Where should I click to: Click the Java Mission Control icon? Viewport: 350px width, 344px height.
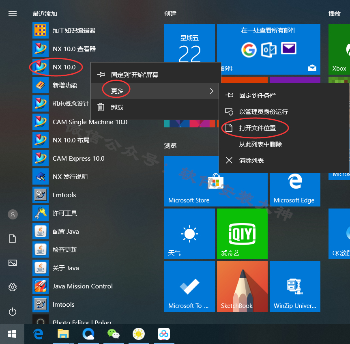(41, 286)
